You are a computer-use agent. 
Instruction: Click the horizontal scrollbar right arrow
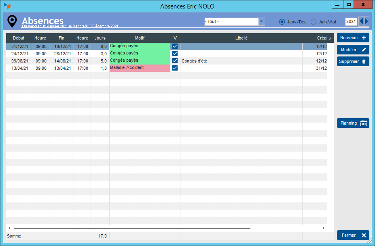tap(324, 228)
